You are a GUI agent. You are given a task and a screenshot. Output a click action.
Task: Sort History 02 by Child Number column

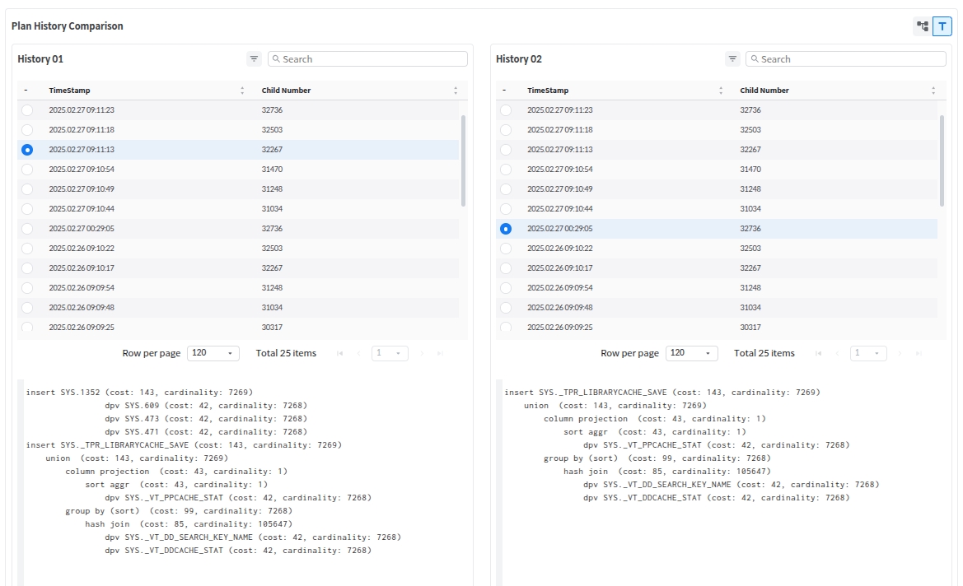click(933, 91)
